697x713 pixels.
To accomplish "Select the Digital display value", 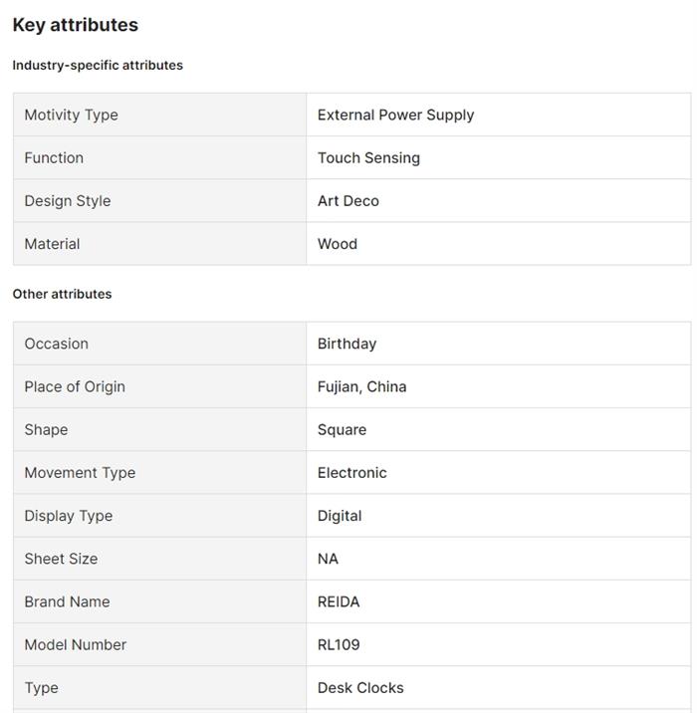I will [340, 515].
